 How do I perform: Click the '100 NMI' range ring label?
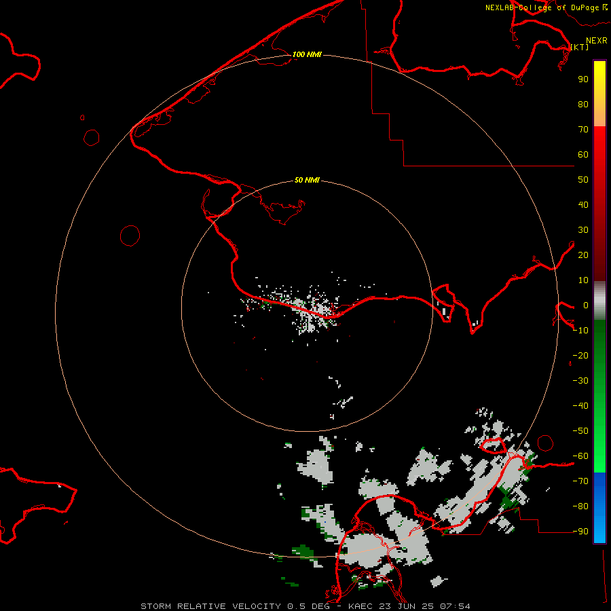coord(307,54)
